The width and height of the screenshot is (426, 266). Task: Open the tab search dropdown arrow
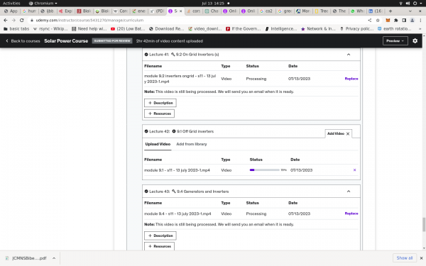point(410,11)
